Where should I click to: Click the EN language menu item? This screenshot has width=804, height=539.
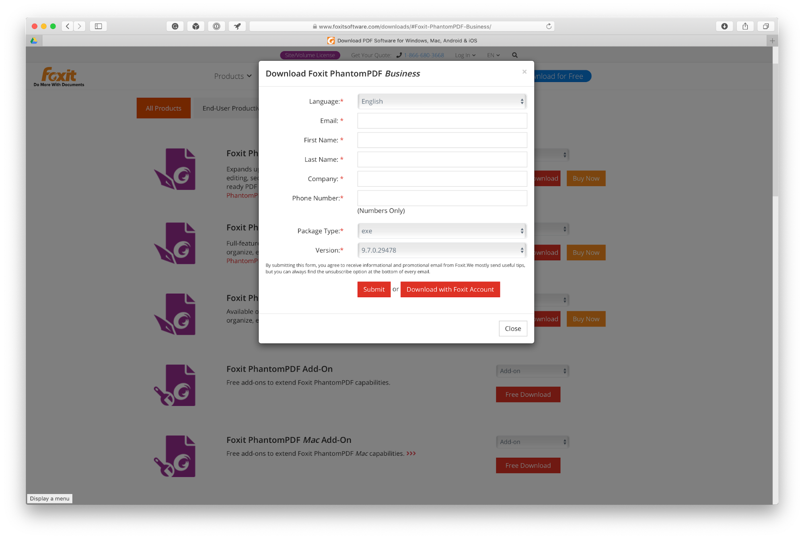(x=493, y=55)
